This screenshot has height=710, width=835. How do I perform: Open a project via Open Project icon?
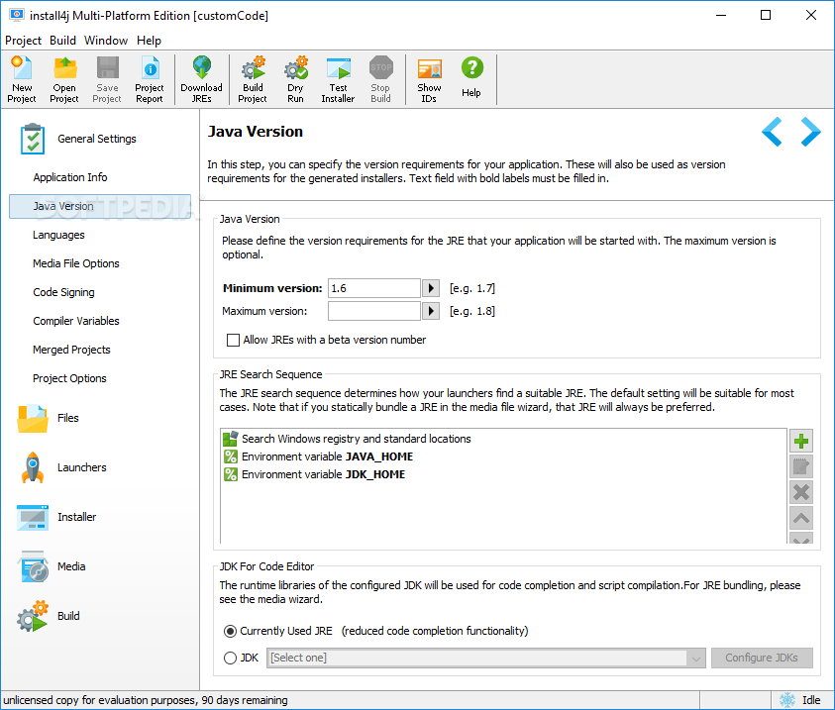64,79
